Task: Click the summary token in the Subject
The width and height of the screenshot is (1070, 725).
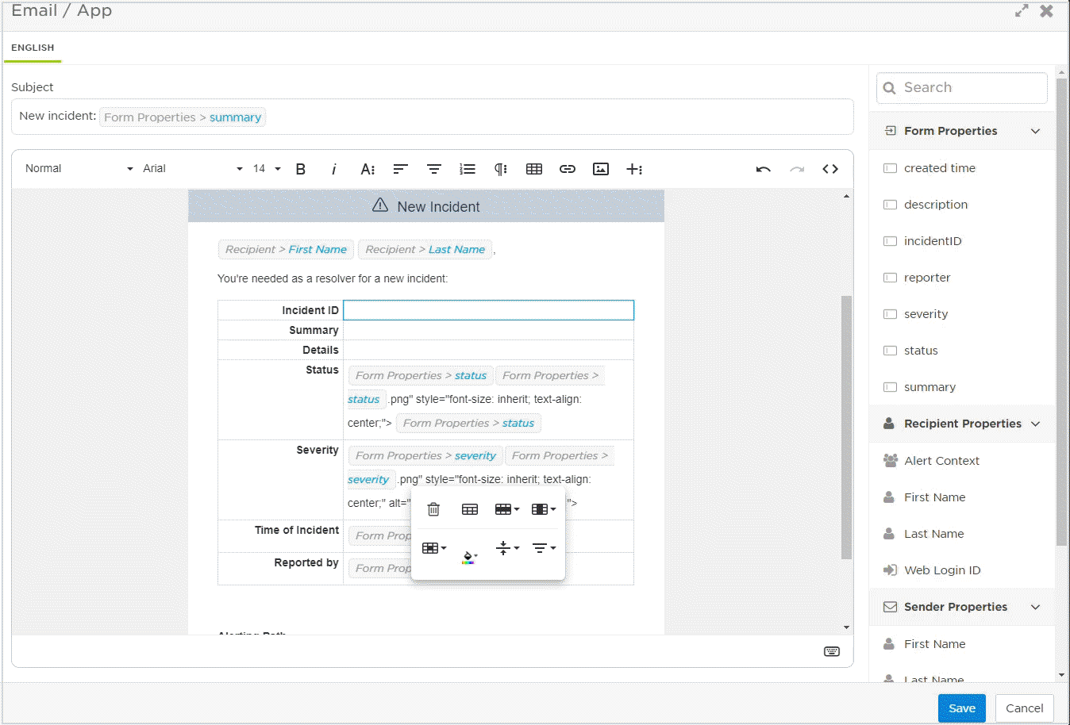Action: [x=183, y=117]
